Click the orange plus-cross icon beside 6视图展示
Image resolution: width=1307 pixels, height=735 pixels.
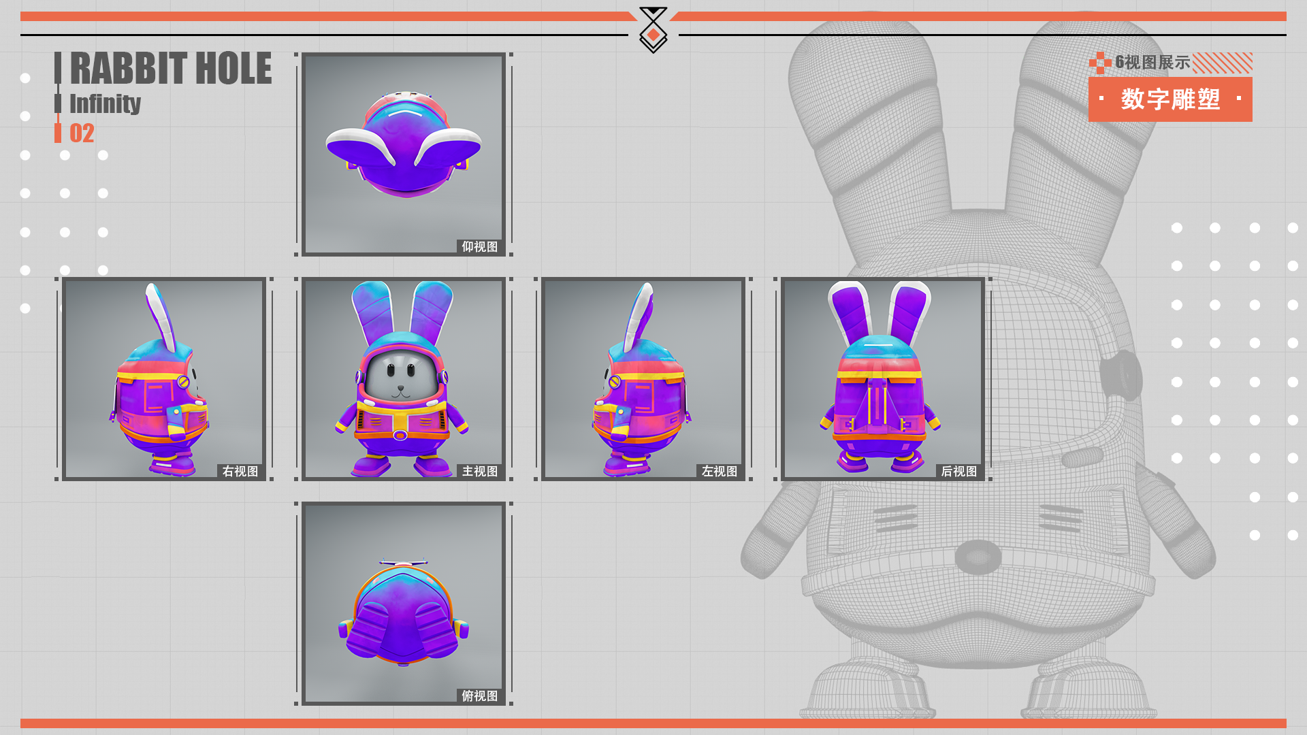click(x=1099, y=63)
